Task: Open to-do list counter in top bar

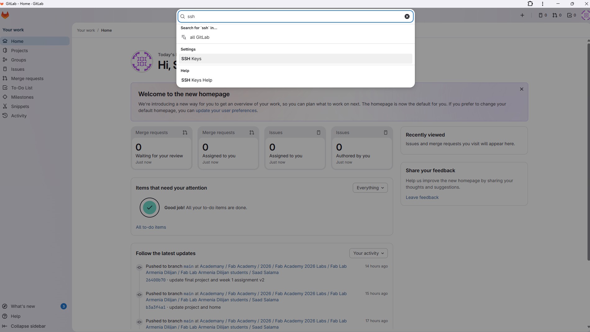Action: coord(571,15)
